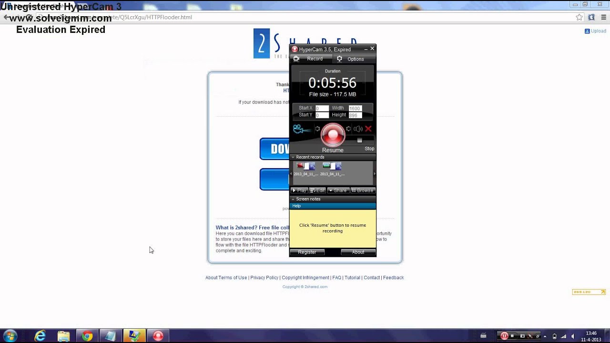Viewport: 610px width, 343px height.
Task: Open the FAQ footer link
Action: tap(336, 278)
